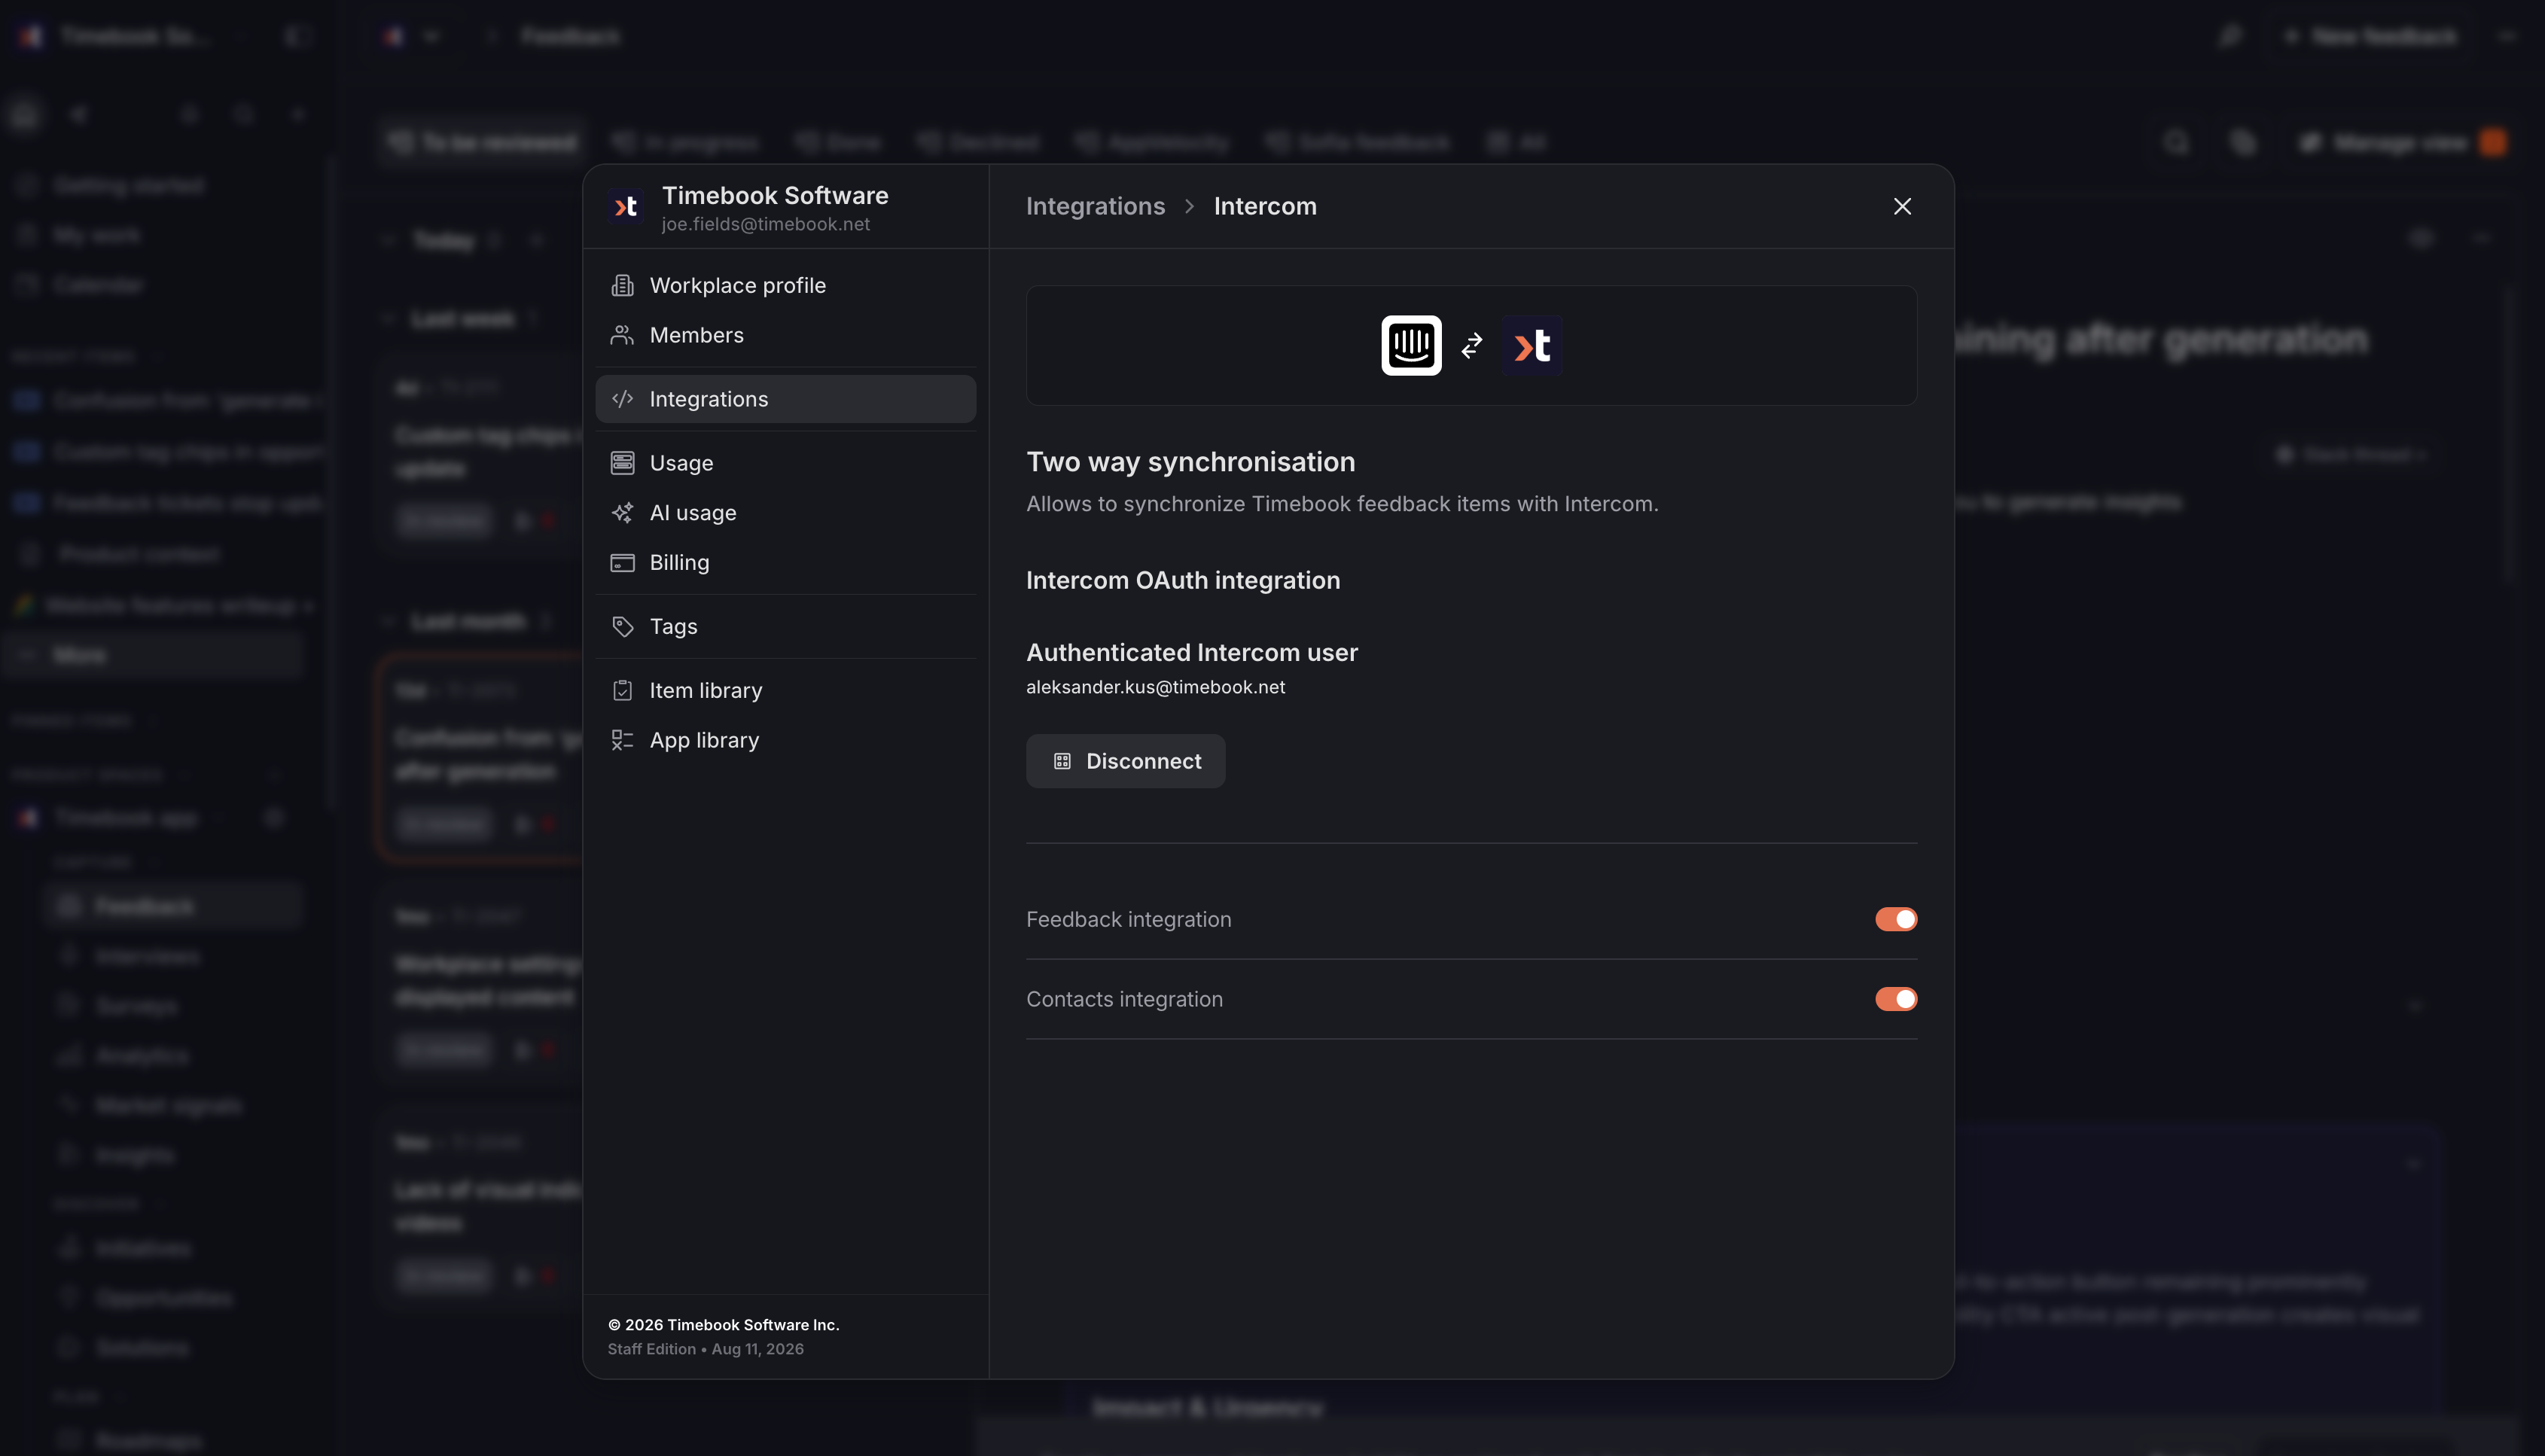Close the settings dialog
The image size is (2545, 1456).
[1902, 206]
